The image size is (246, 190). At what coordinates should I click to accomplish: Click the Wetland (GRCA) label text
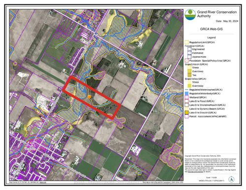pos(198,97)
